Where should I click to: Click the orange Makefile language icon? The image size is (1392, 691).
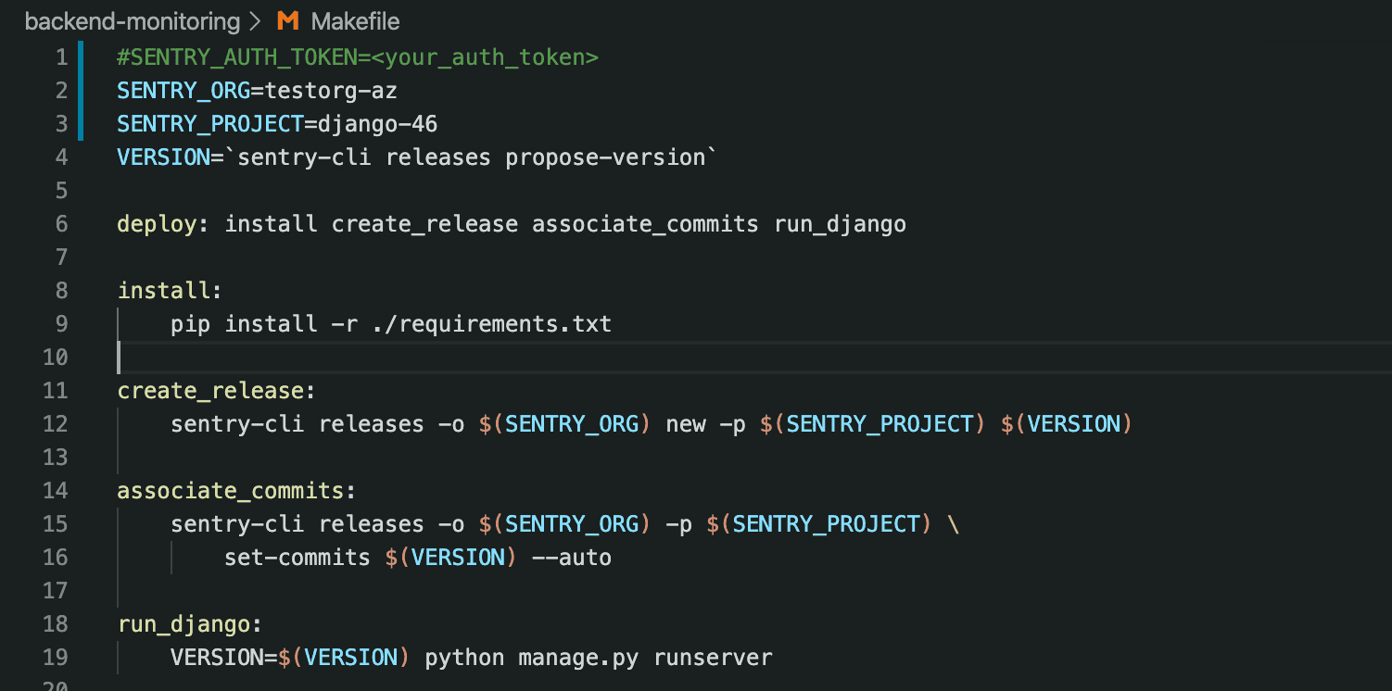click(x=286, y=20)
